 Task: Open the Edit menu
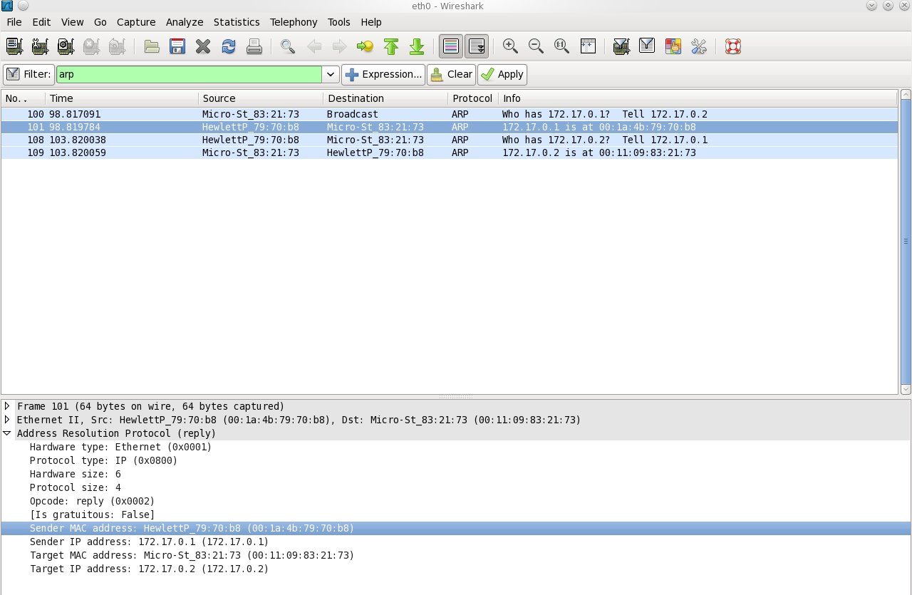coord(41,22)
